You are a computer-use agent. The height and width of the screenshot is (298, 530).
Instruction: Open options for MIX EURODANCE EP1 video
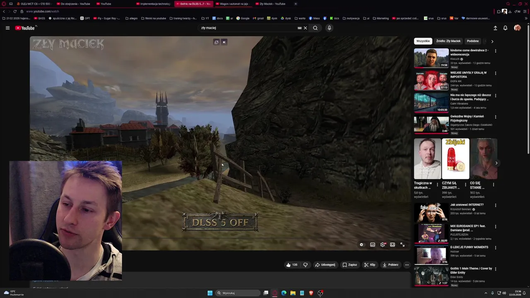[495, 227]
